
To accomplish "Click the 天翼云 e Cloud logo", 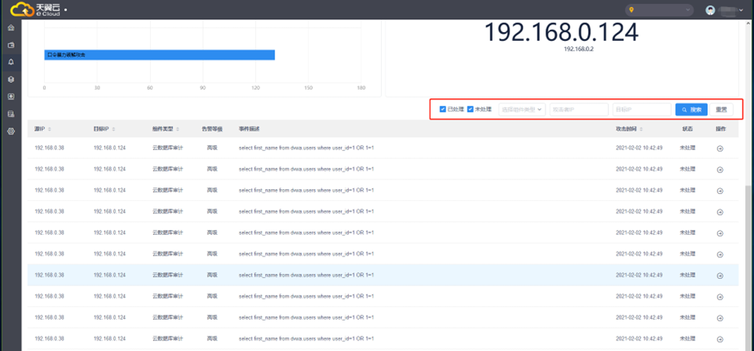I will coord(34,10).
